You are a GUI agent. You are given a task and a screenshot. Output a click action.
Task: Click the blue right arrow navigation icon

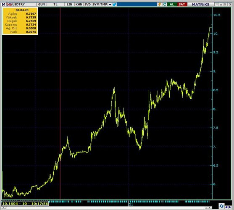[x=230, y=207]
